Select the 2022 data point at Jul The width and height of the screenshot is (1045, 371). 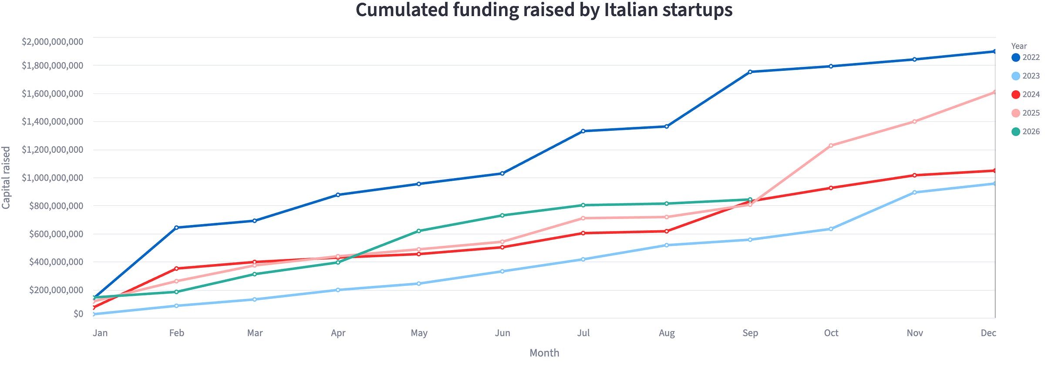point(583,131)
